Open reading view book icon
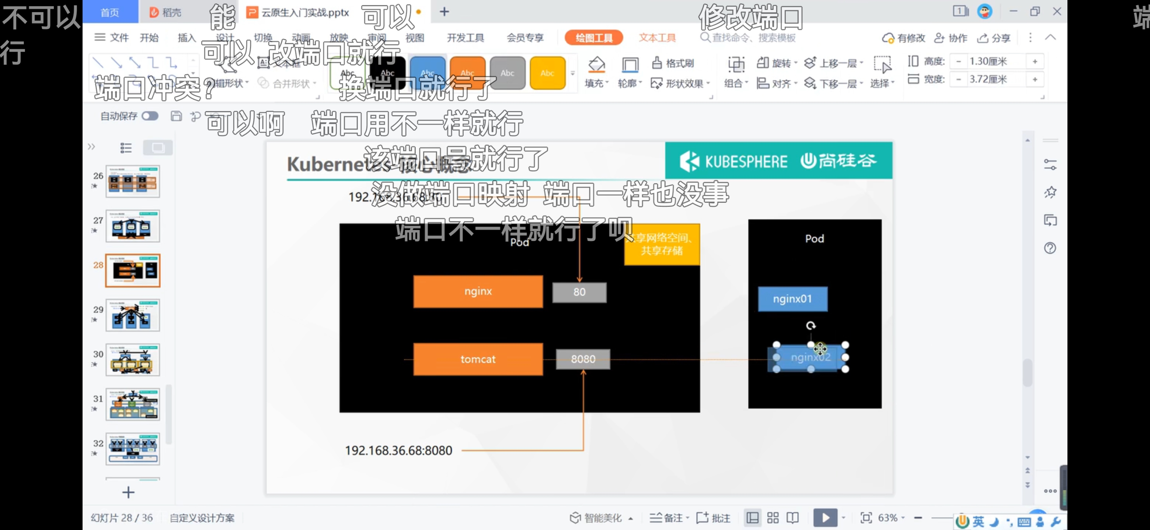This screenshot has width=1150, height=530. 792,517
